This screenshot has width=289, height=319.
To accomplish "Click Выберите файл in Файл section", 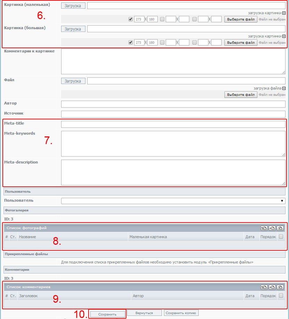I will point(241,95).
